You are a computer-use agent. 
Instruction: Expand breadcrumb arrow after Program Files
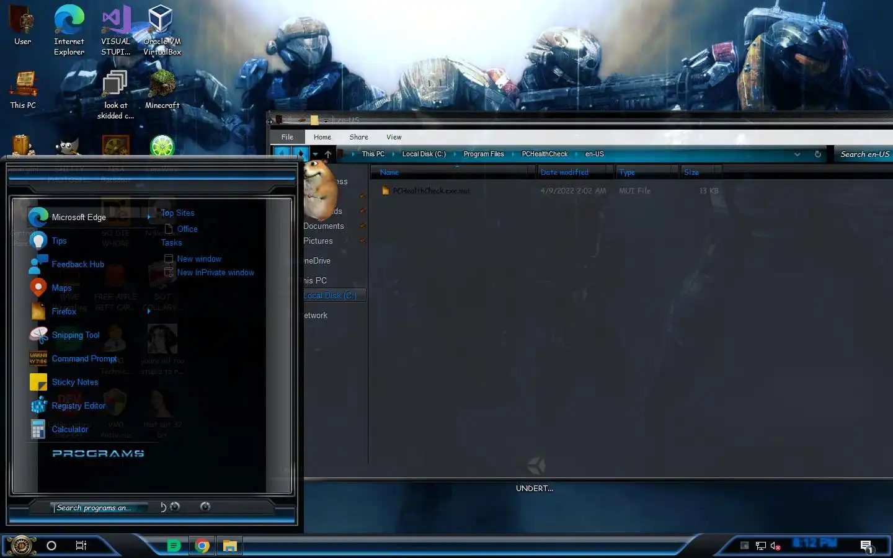(x=512, y=154)
